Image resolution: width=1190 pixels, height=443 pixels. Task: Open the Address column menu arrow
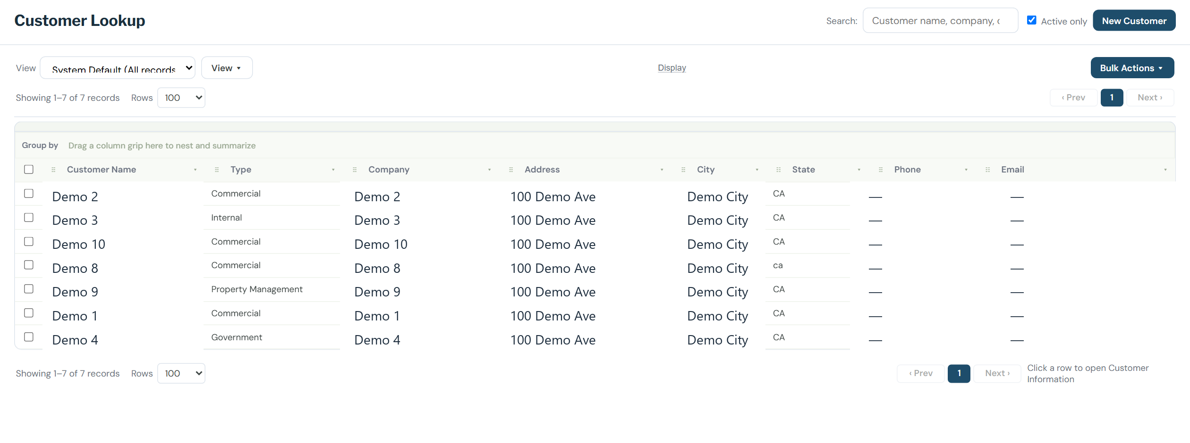tap(662, 170)
